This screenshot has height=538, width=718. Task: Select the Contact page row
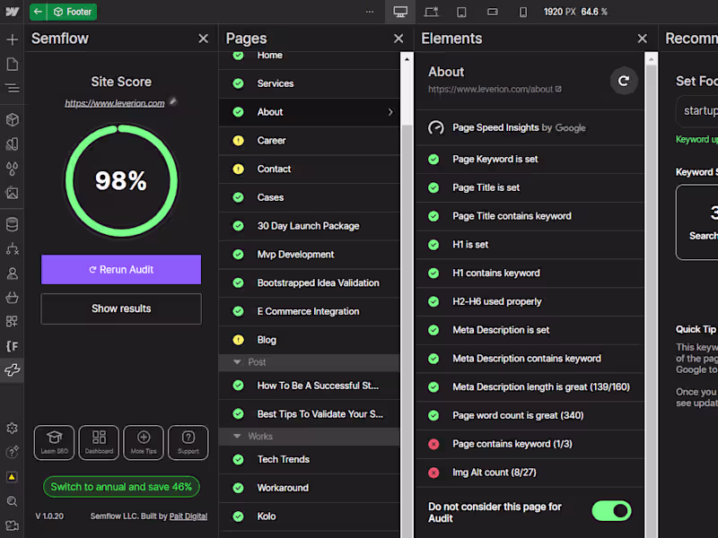(x=309, y=169)
